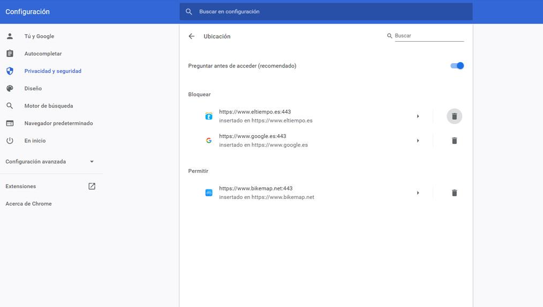Toggle Preguntar antes de acceder switch

tap(457, 66)
